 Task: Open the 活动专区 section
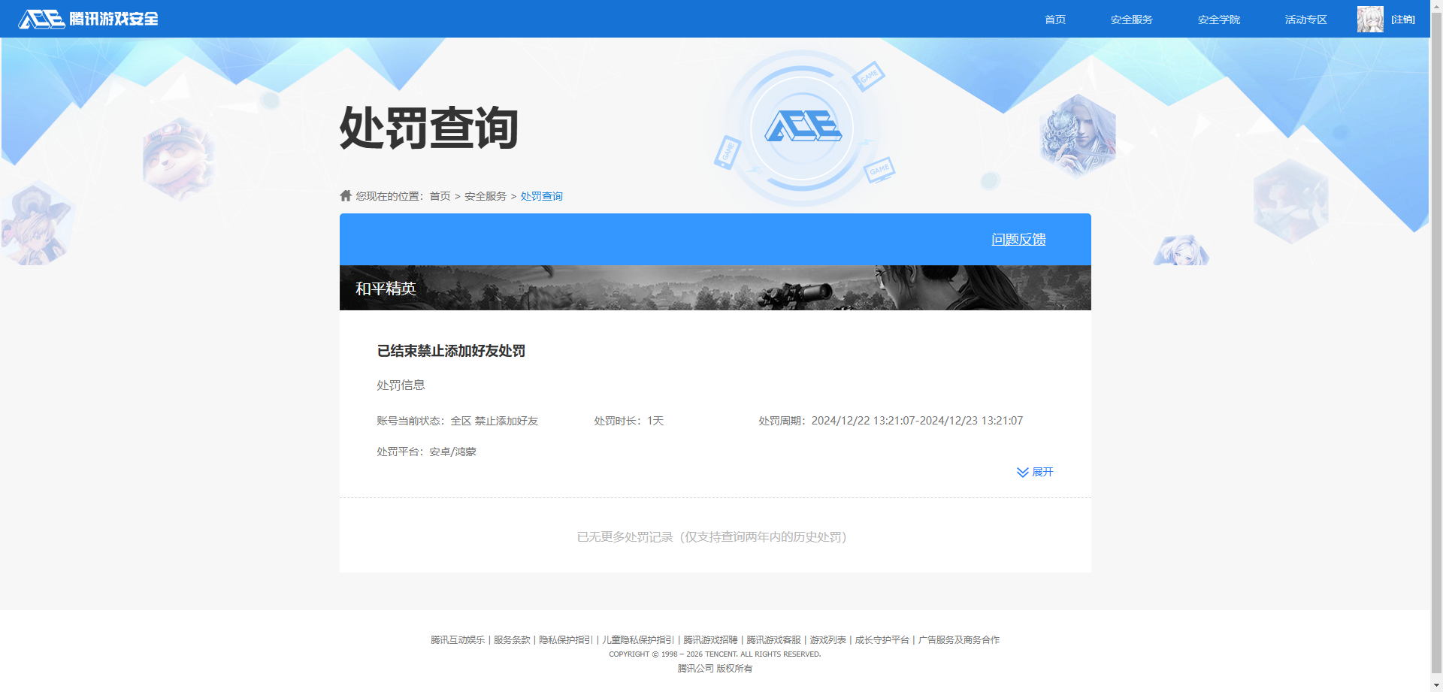tap(1305, 19)
